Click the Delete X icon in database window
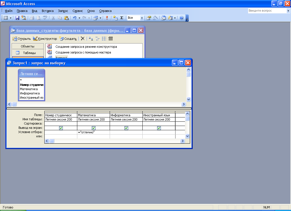 83,38
